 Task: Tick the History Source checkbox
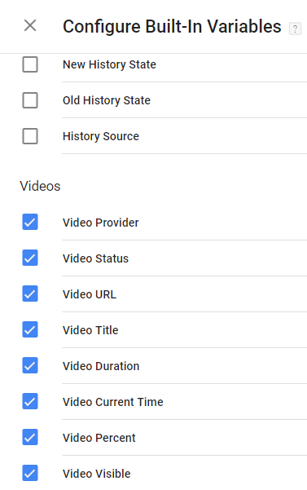tap(30, 136)
